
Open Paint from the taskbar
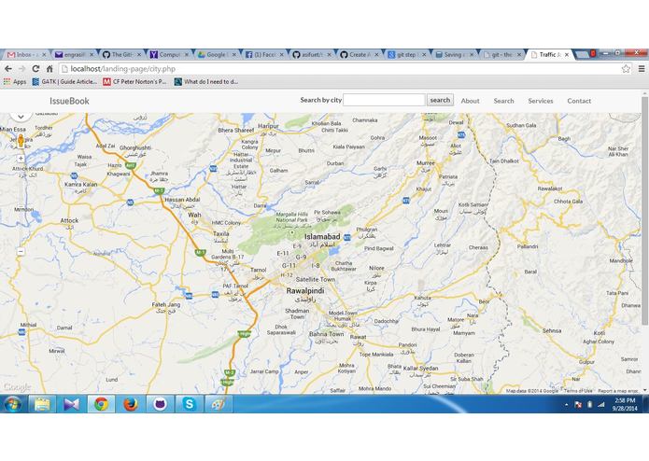219,404
